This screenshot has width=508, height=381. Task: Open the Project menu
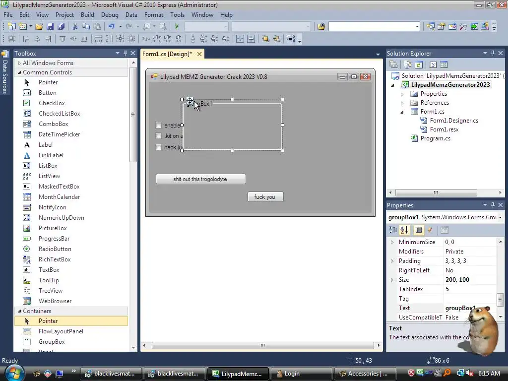(64, 15)
